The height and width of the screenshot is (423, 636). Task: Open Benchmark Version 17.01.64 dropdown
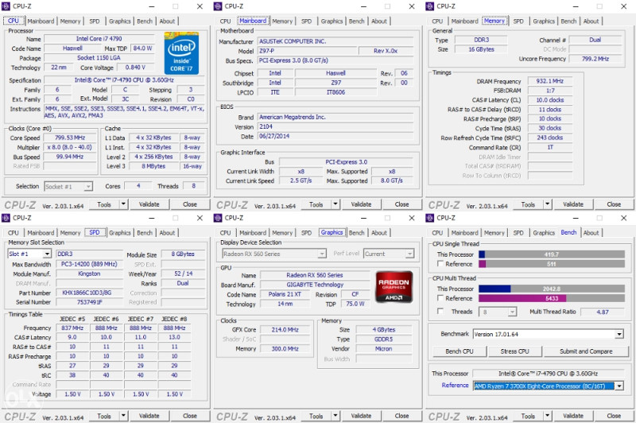[619, 334]
